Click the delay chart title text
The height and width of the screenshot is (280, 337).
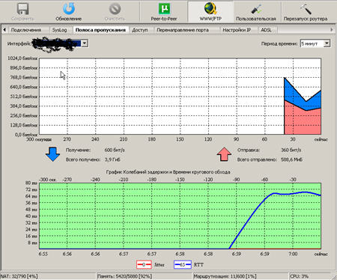click(x=168, y=172)
